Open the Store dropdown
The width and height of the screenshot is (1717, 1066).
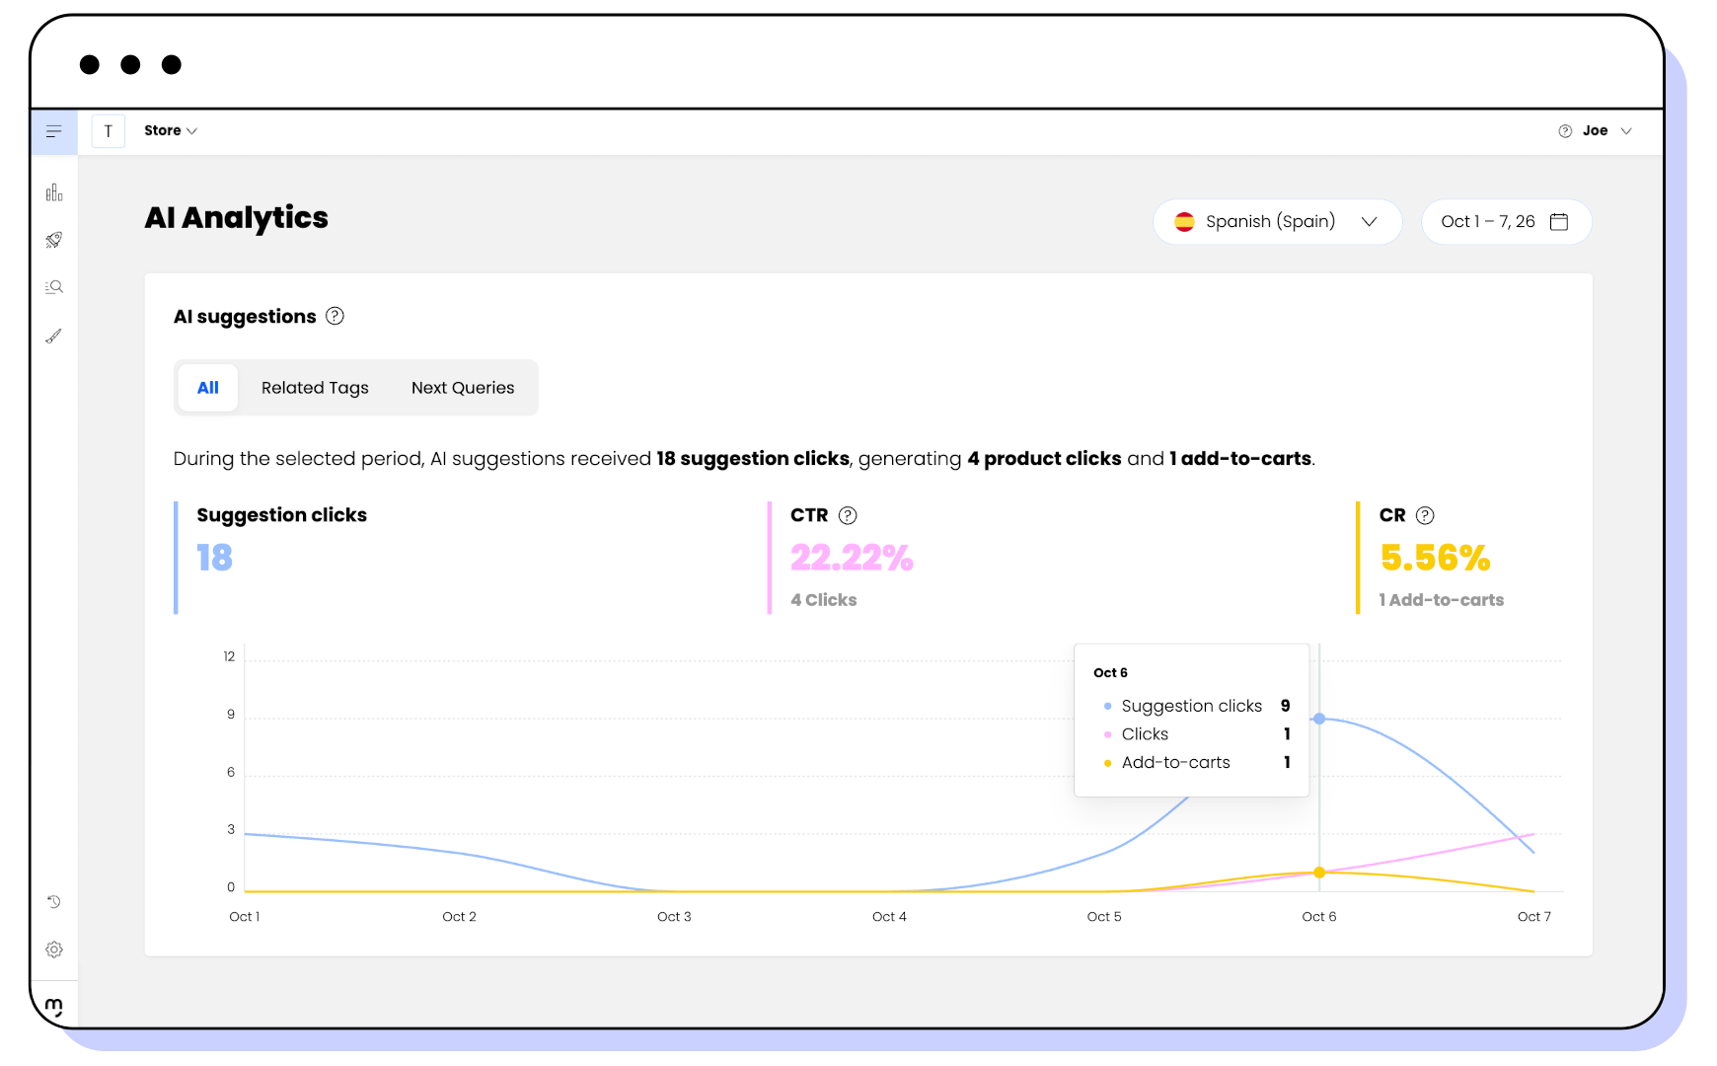171,130
